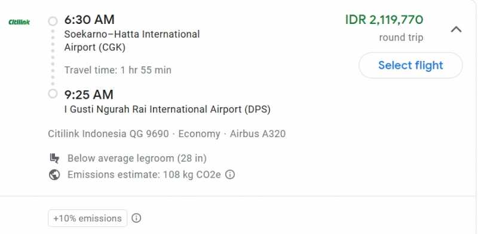Click the +10% emissions chip

87,218
